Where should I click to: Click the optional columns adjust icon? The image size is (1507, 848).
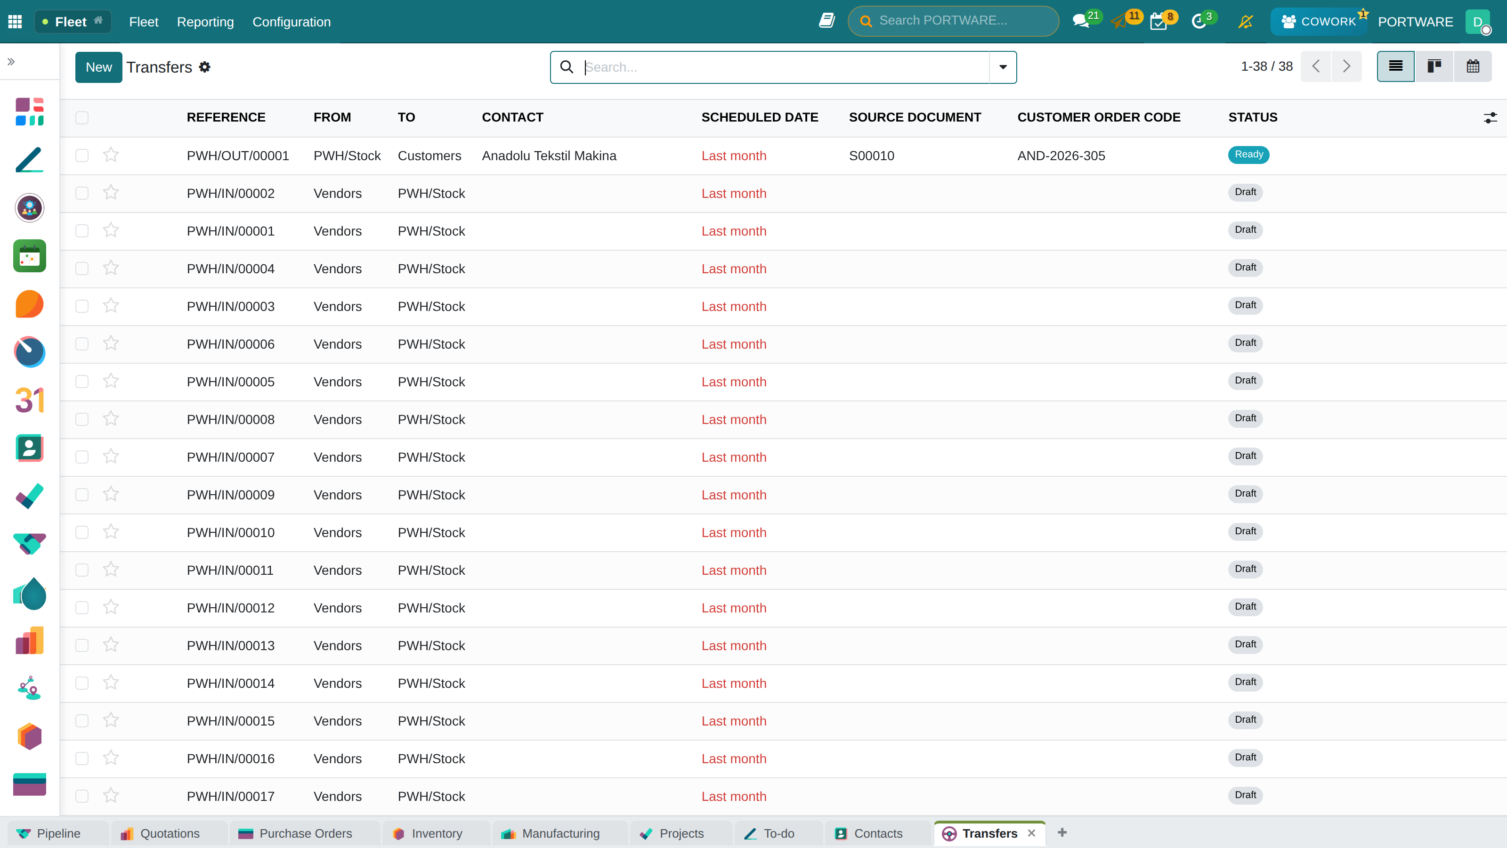point(1490,118)
